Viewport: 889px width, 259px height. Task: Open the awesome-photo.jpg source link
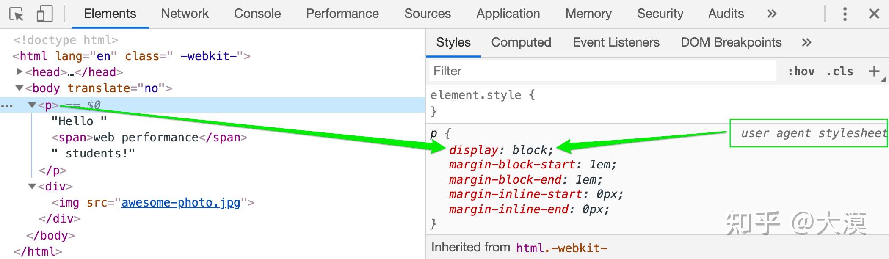(x=181, y=203)
